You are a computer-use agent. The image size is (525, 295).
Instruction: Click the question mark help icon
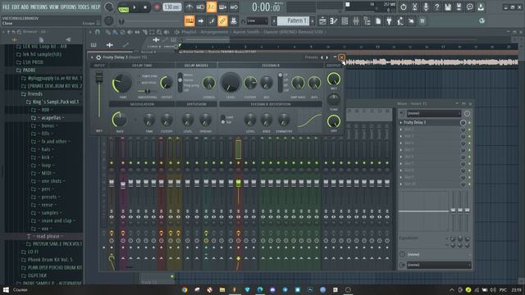coord(436,7)
